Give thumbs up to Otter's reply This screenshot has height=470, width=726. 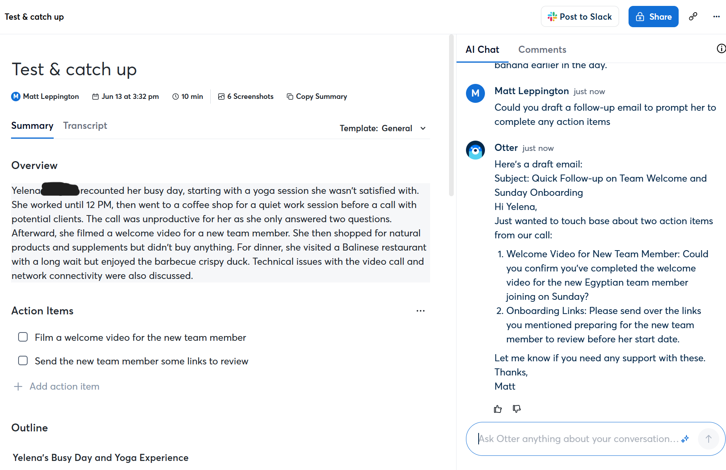498,409
